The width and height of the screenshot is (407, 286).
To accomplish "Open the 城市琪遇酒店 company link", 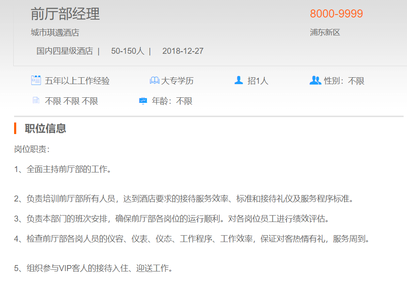I will click(55, 32).
